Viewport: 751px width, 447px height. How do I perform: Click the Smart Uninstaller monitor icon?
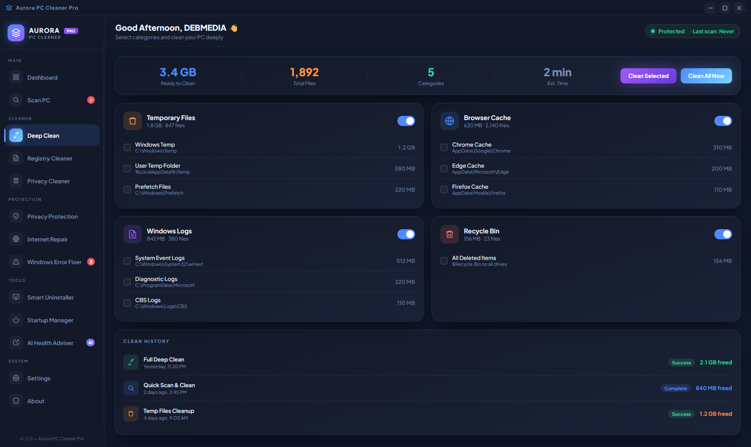[16, 297]
